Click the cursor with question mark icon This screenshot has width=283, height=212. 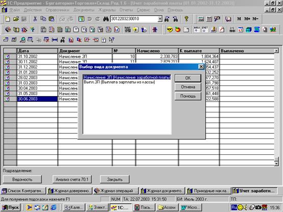click(112, 40)
